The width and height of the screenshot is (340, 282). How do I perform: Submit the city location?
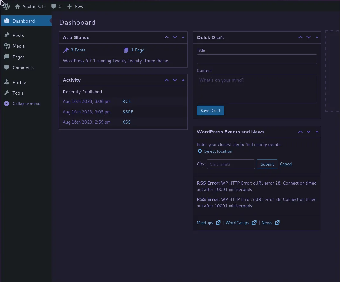[x=267, y=164]
